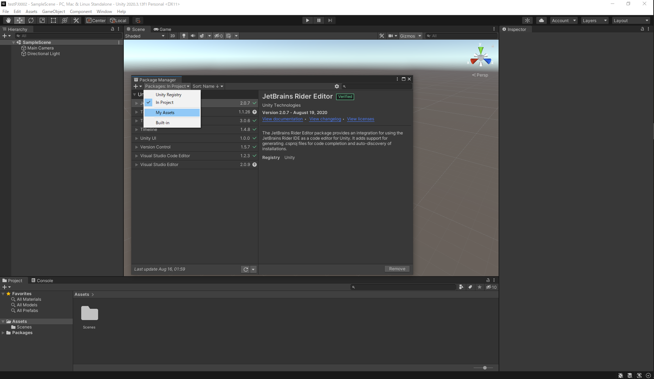Viewport: 654px width, 379px height.
Task: Open the GameObject menu
Action: click(53, 12)
